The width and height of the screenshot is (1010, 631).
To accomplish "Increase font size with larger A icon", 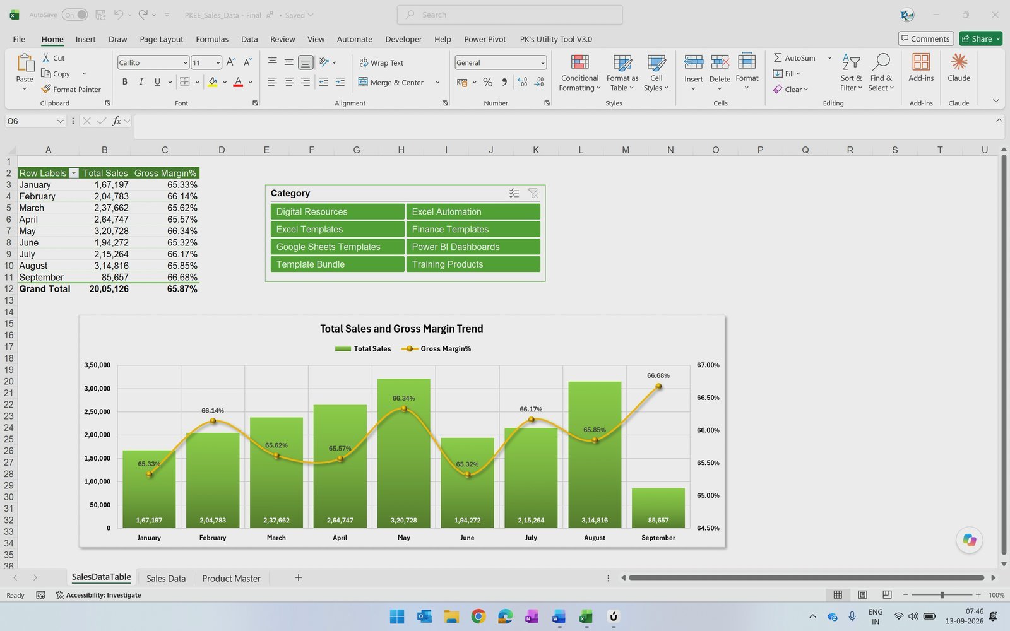I will [230, 62].
